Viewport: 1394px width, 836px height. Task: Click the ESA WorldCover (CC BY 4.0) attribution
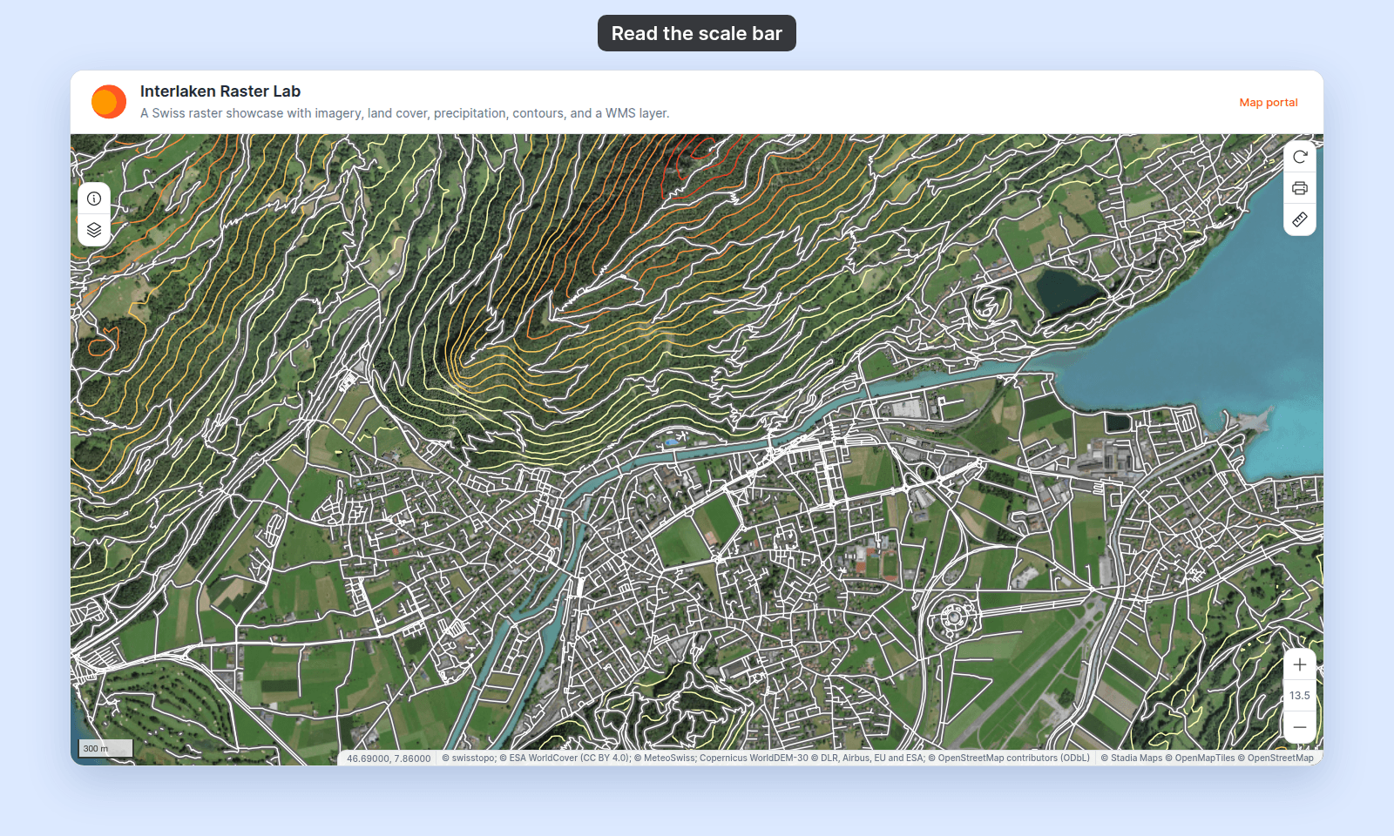click(565, 758)
